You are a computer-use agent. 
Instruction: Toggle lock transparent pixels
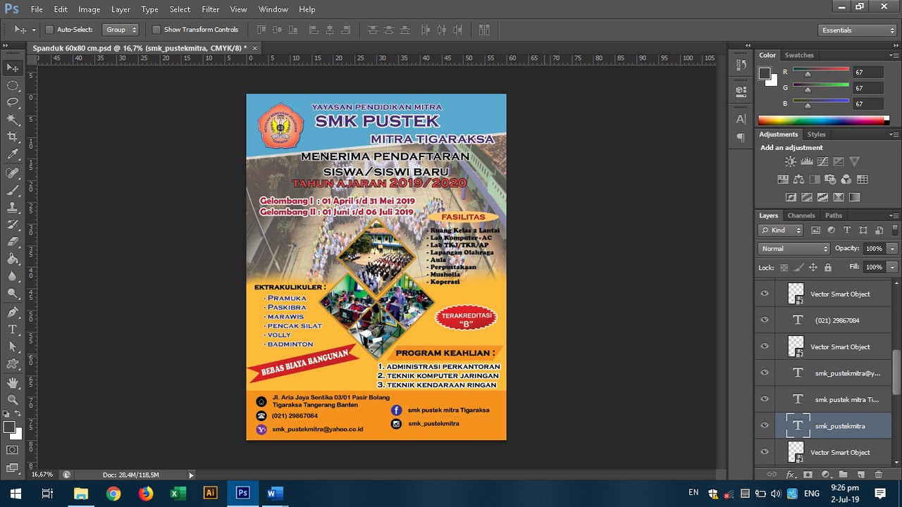[784, 268]
